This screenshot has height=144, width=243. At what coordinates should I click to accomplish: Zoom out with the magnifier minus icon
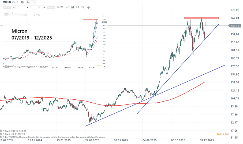(78, 7)
